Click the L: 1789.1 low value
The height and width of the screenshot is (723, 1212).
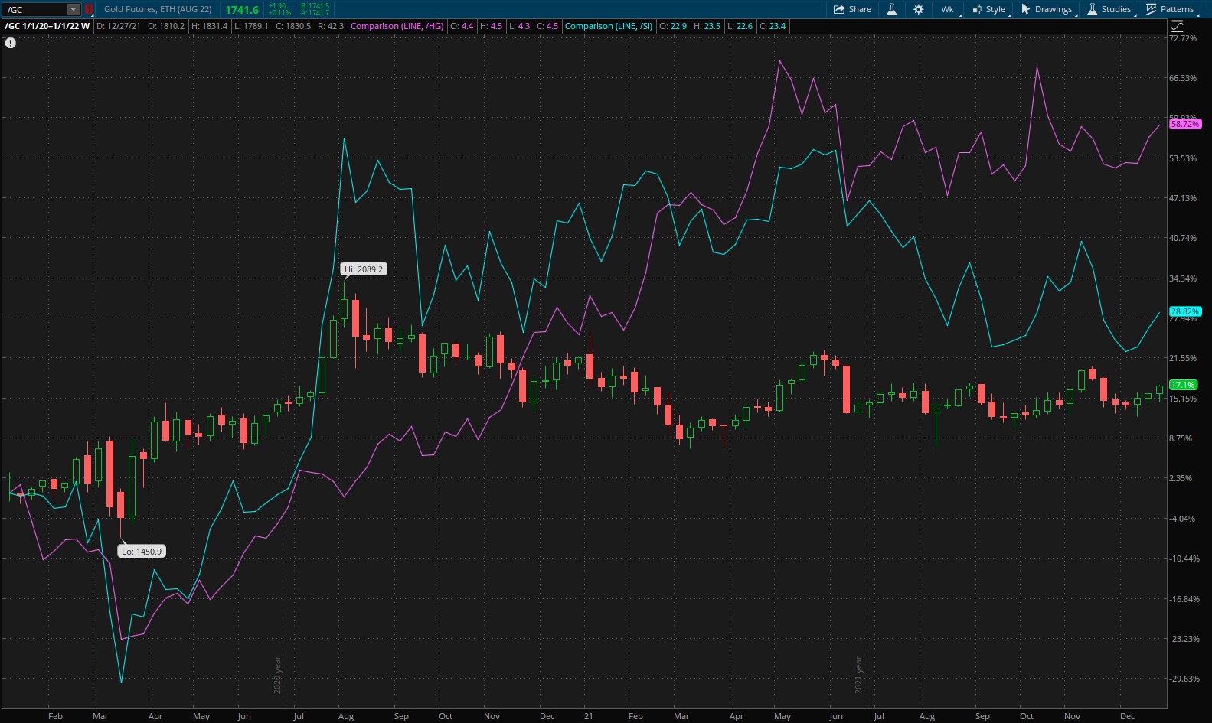click(251, 26)
